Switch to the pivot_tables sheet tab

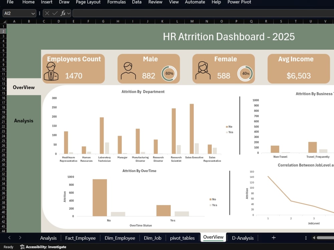(182, 238)
